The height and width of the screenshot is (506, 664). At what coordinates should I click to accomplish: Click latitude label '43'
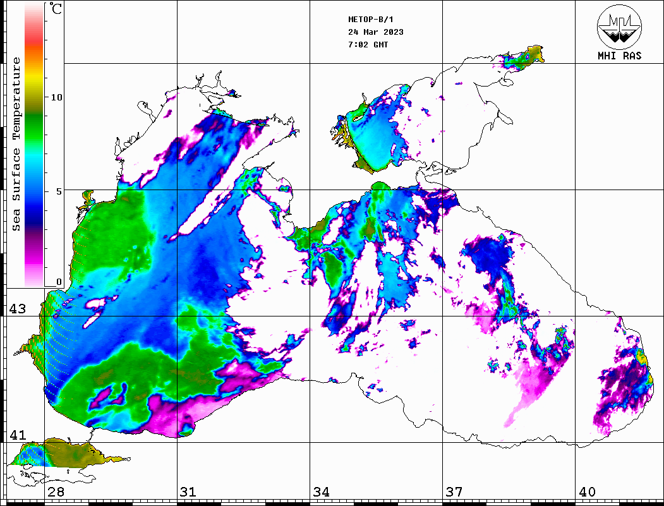coord(18,309)
